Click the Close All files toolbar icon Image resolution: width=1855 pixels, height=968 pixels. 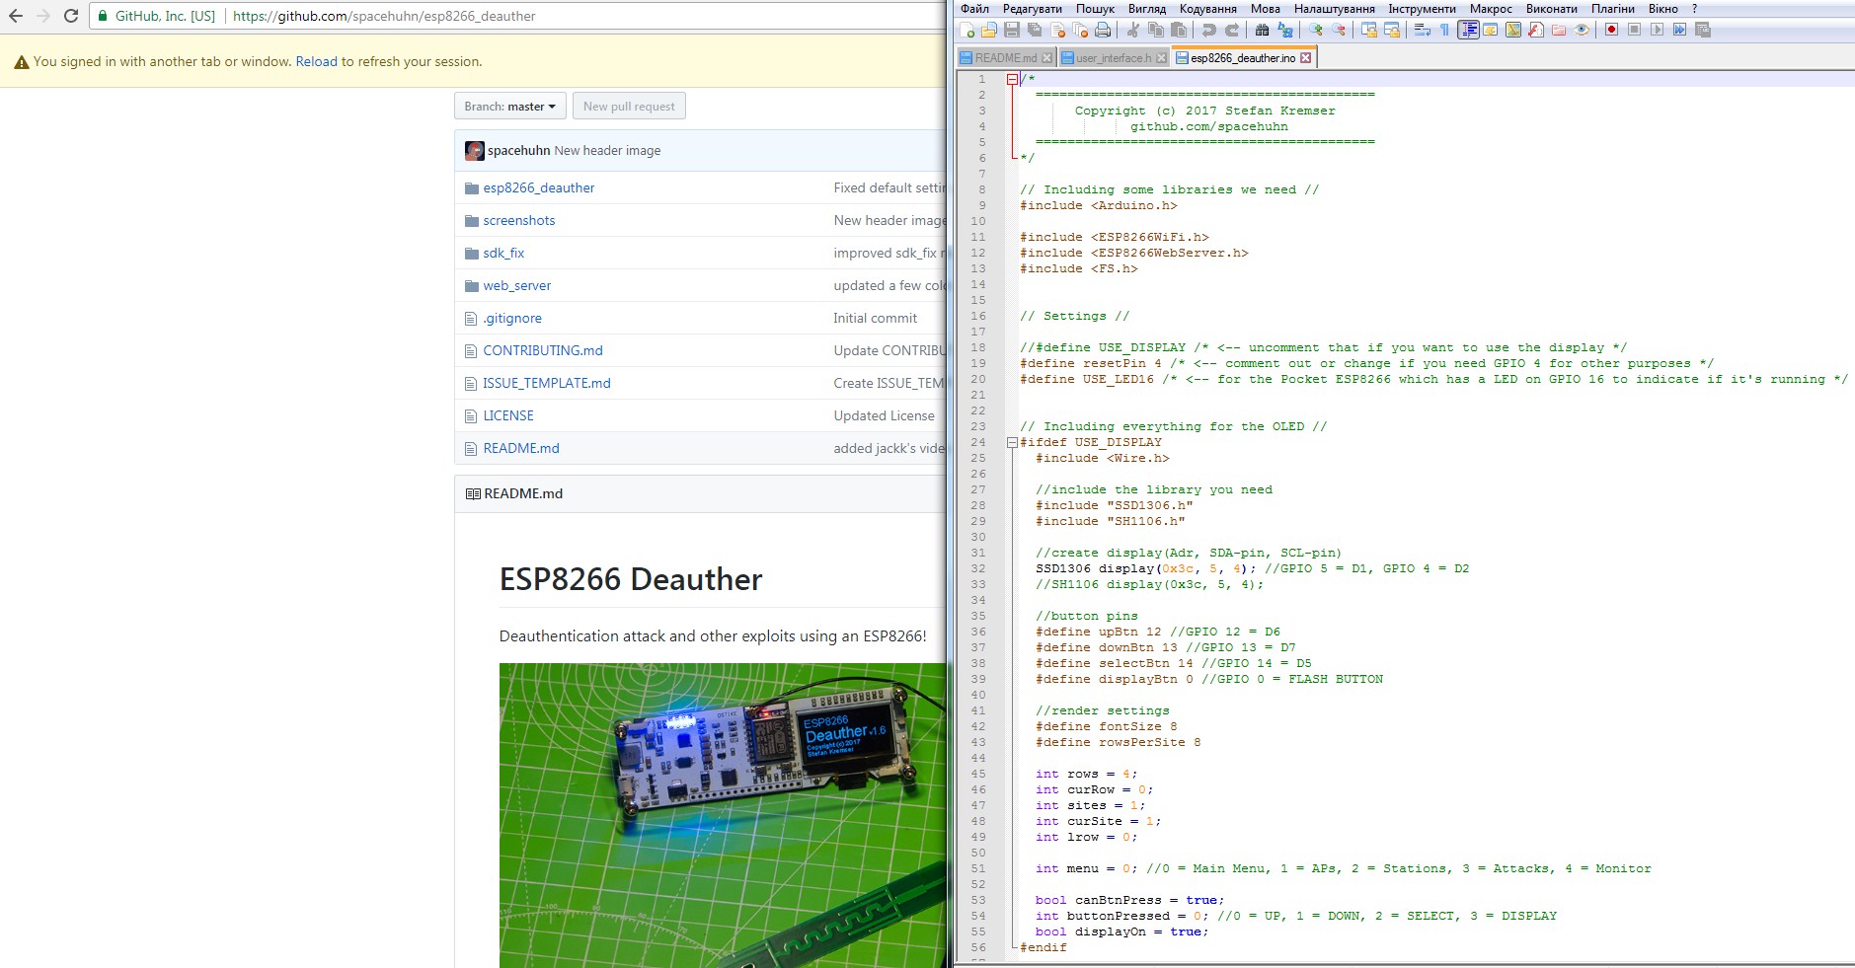[x=1080, y=30]
